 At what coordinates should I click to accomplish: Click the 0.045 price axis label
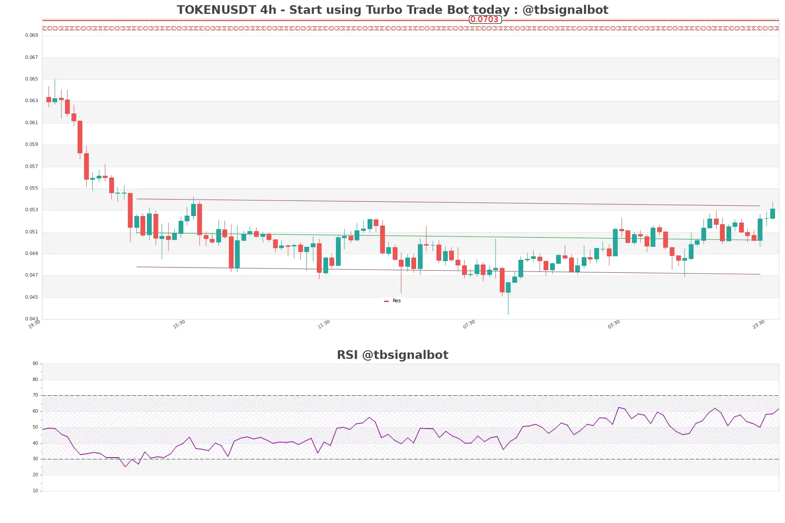(x=32, y=297)
